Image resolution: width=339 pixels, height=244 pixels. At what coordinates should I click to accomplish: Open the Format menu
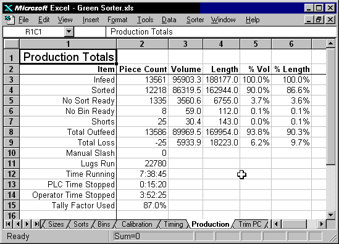pos(117,20)
